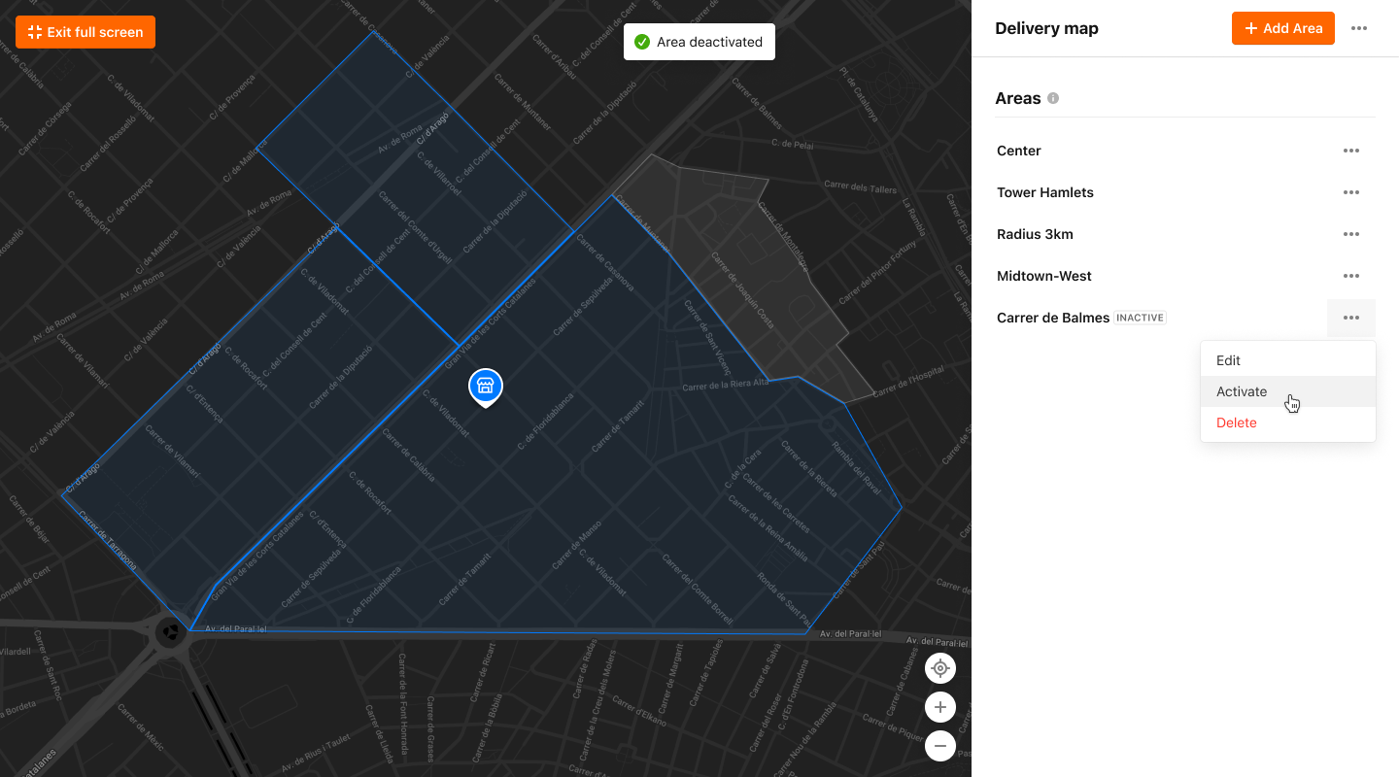Collapse the Carrer de Balmes options menu

pyautogui.click(x=1350, y=318)
